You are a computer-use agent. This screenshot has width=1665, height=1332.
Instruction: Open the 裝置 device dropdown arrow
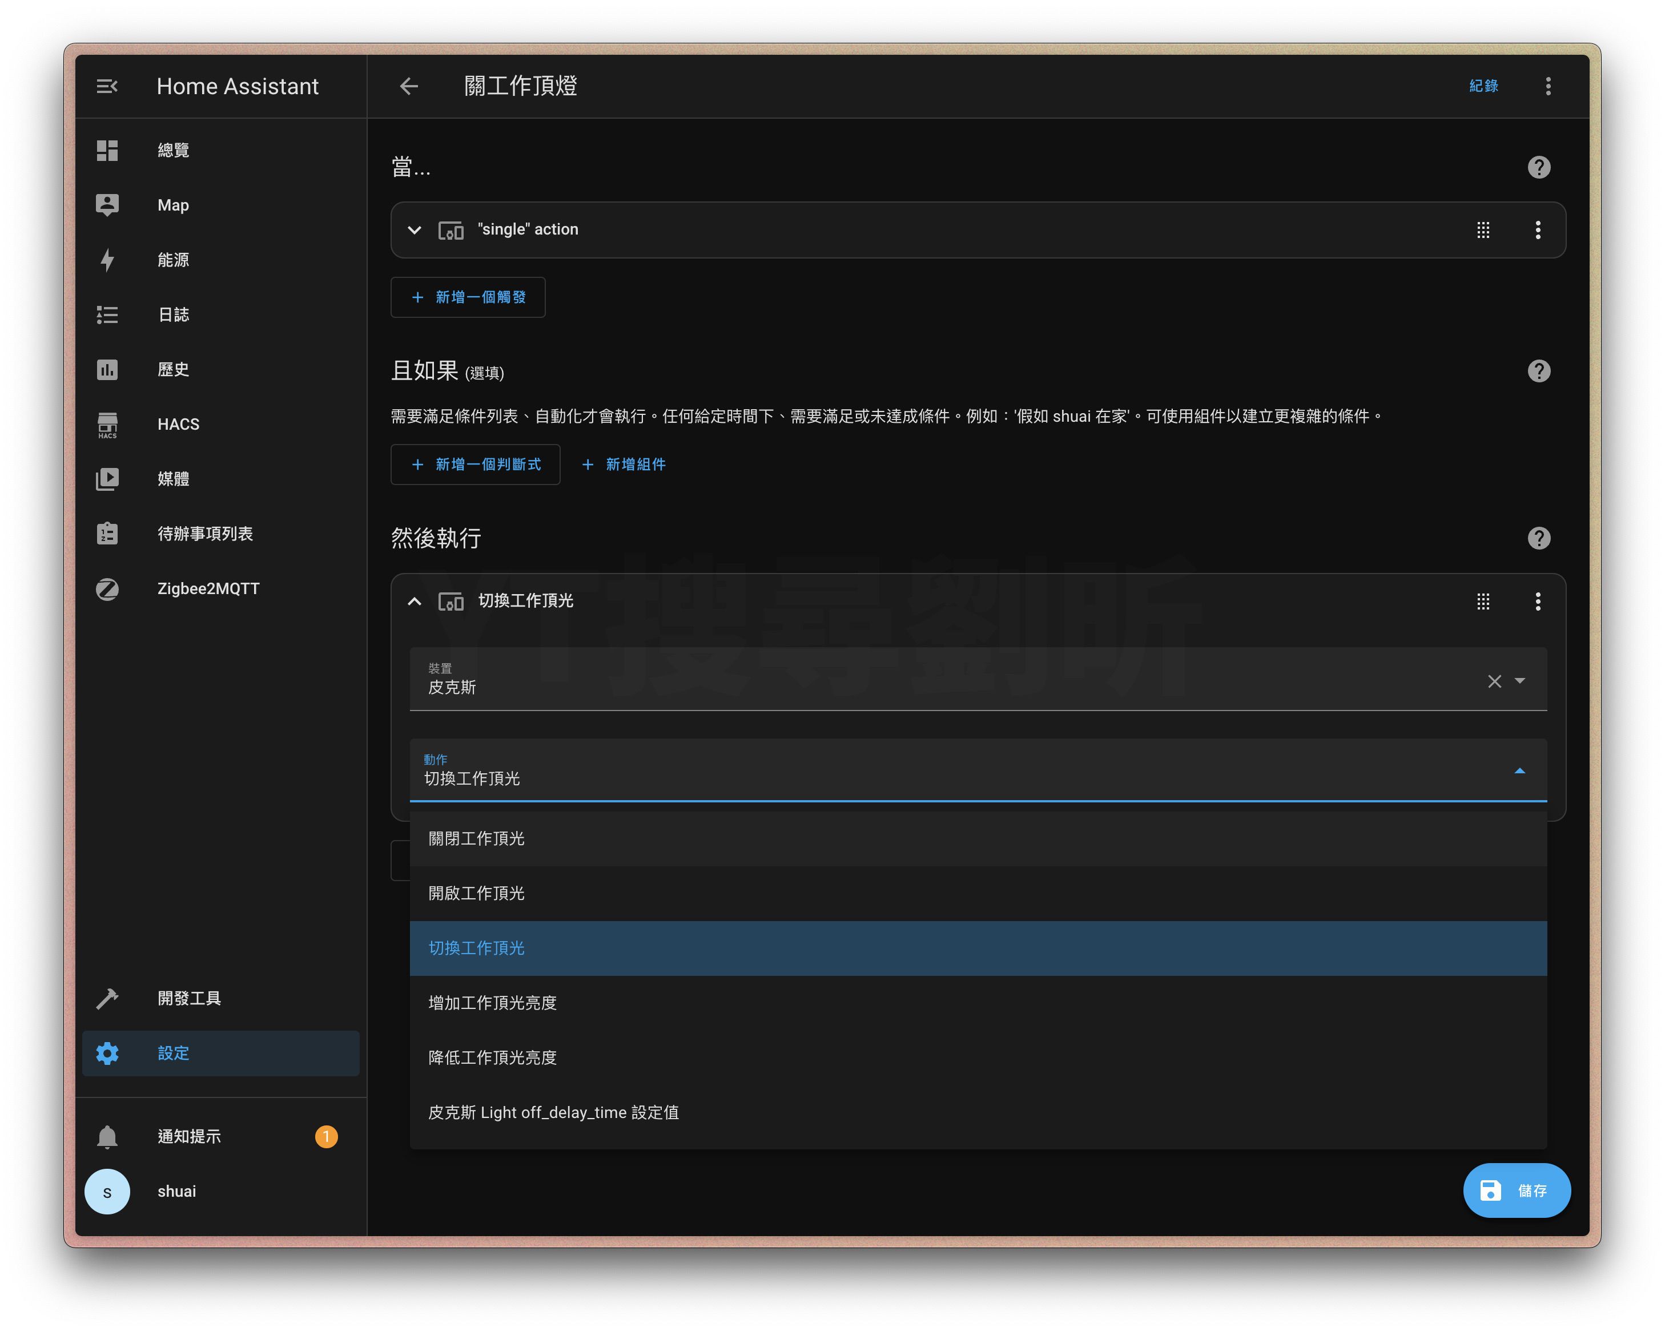coord(1520,681)
